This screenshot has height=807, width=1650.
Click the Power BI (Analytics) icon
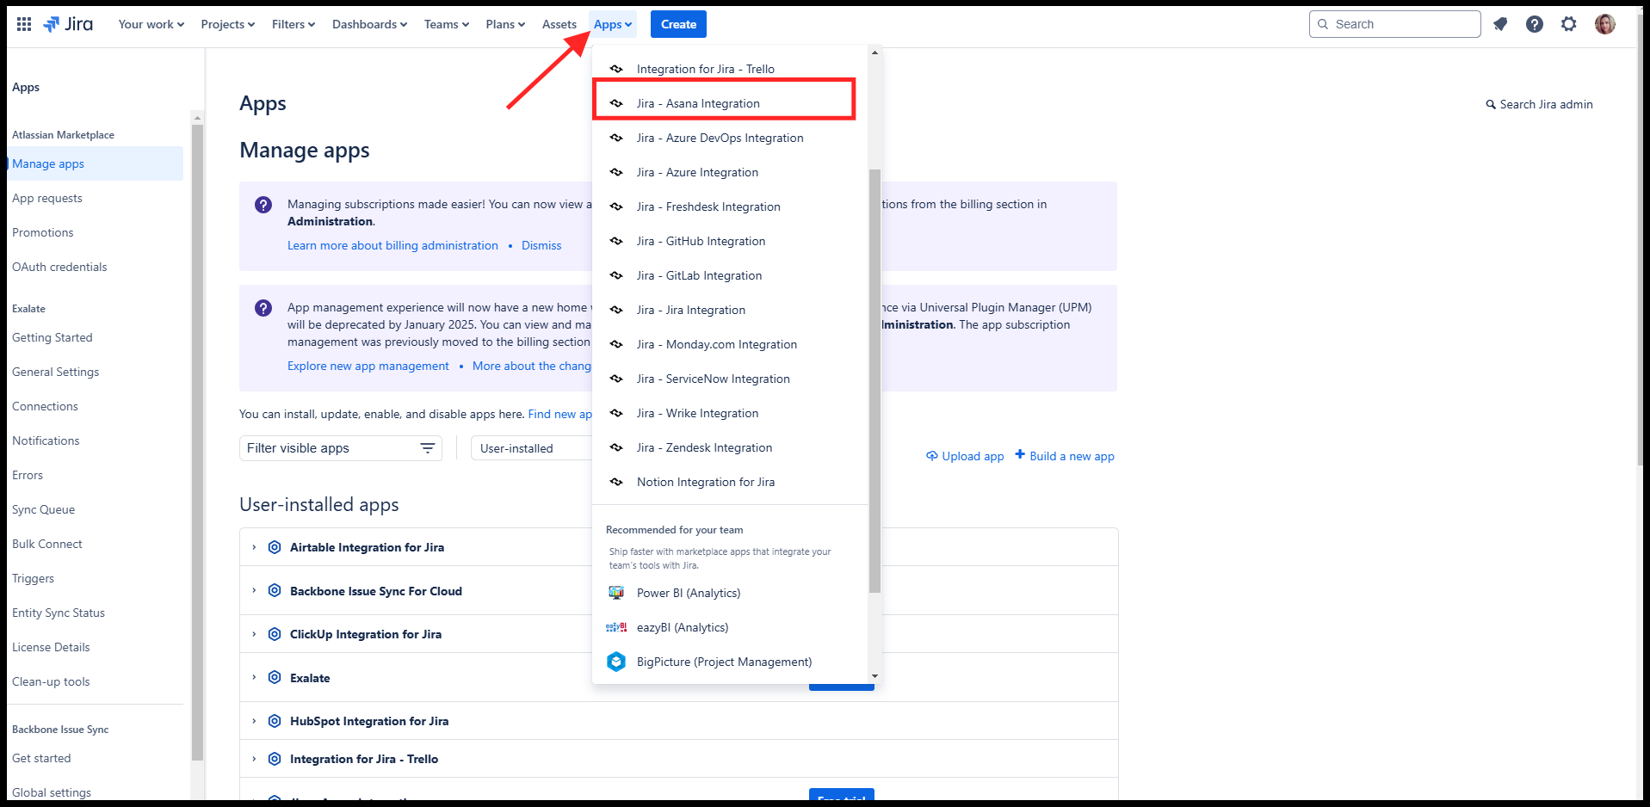[x=616, y=593]
